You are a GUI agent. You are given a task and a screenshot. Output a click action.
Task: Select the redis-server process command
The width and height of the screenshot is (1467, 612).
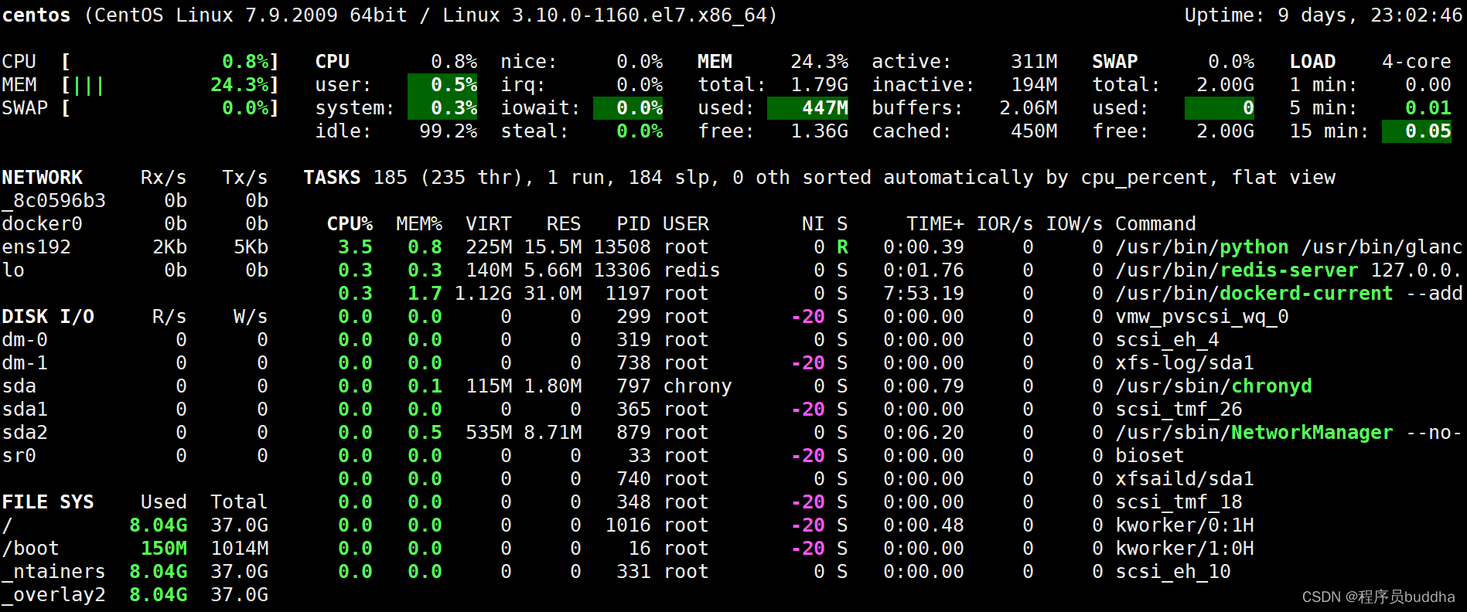click(x=1288, y=270)
